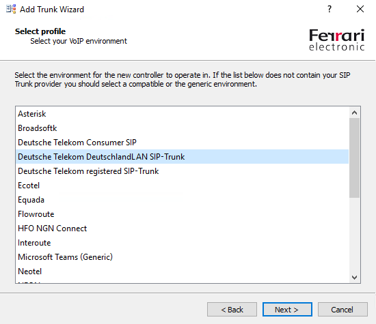The width and height of the screenshot is (376, 324).
Task: Click the list scroll up arrow
Action: pos(354,113)
